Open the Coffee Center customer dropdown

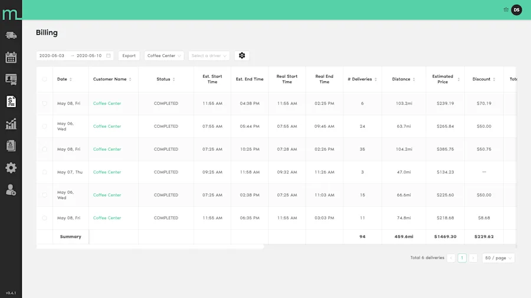(164, 55)
